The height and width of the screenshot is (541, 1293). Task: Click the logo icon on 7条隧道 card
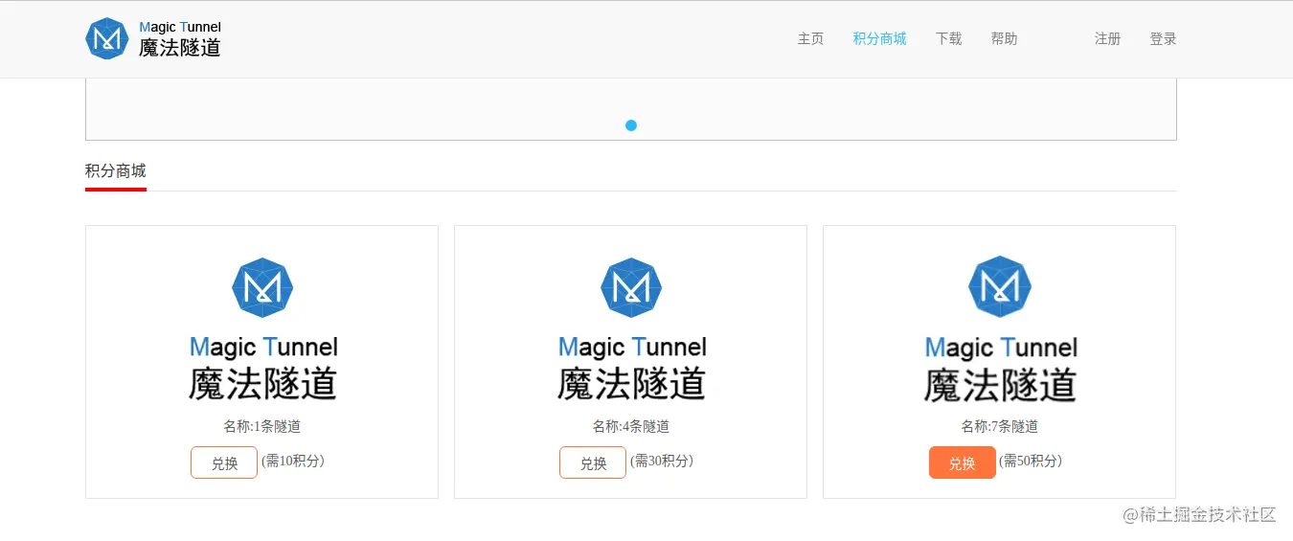point(1000,286)
